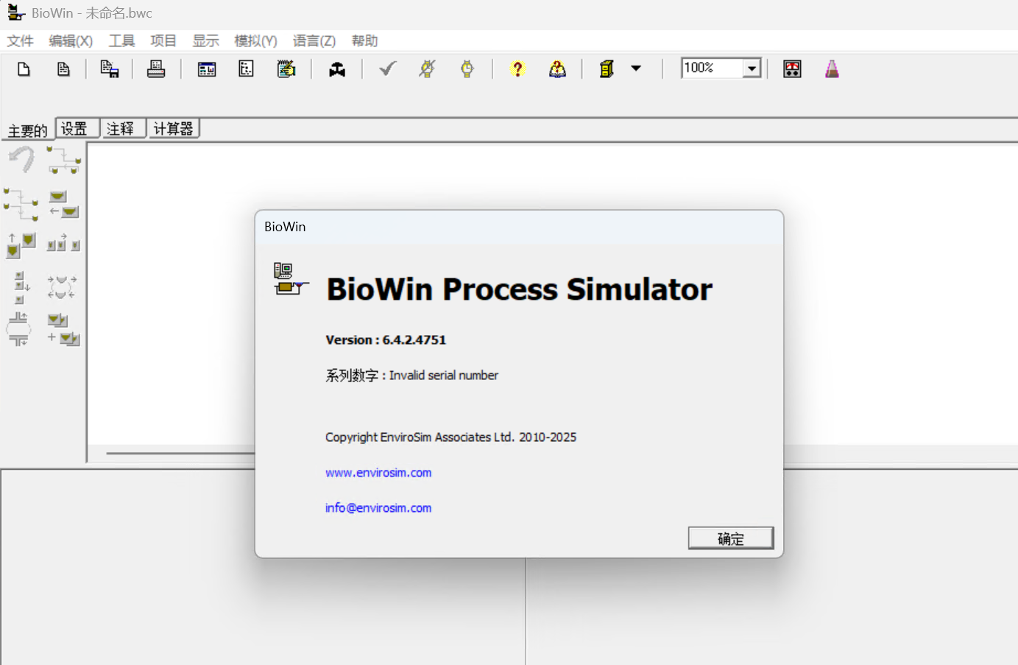Confirm the dialog with 确定 button
The image size is (1018, 665).
click(731, 538)
